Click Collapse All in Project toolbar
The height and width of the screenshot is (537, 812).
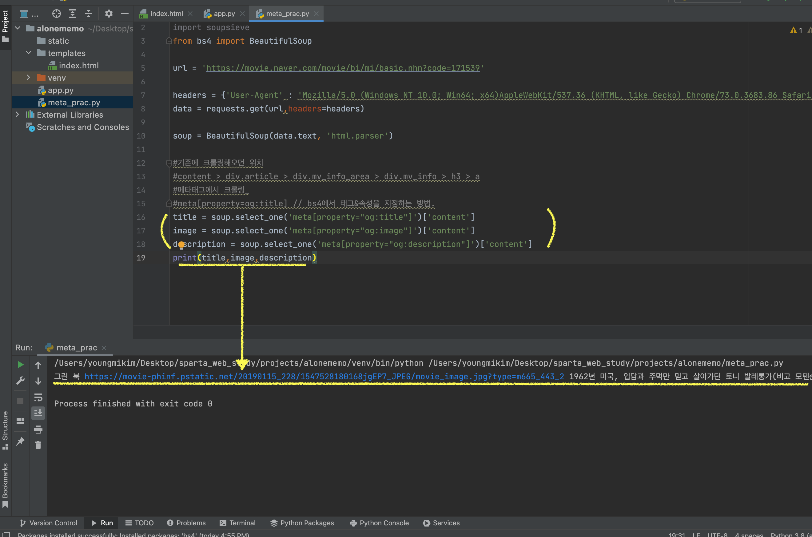pos(89,14)
